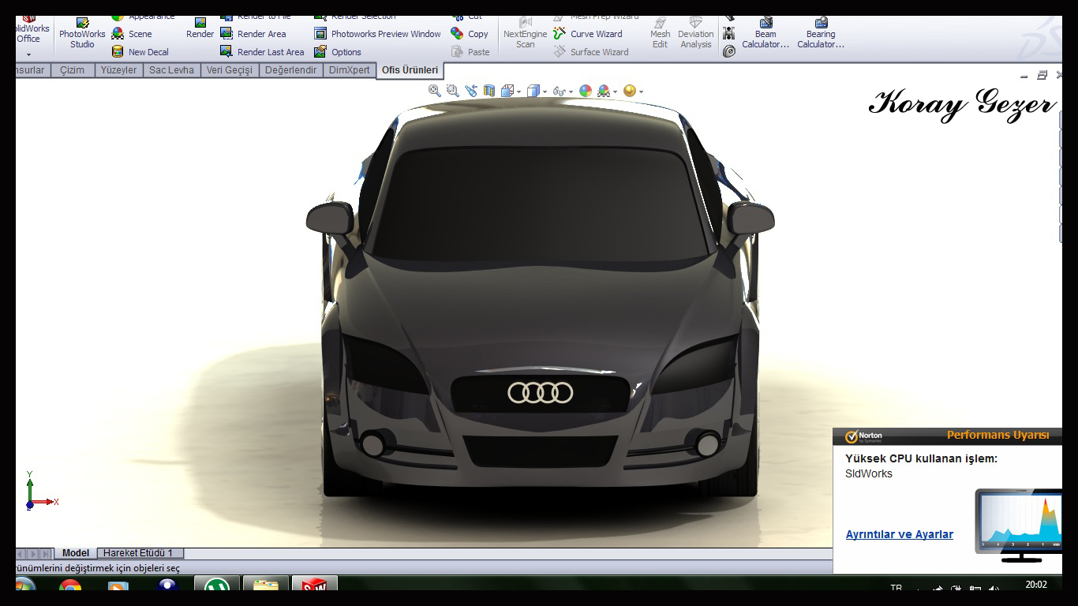This screenshot has width=1078, height=606.
Task: Open Bearing Calculator
Action: (x=821, y=32)
